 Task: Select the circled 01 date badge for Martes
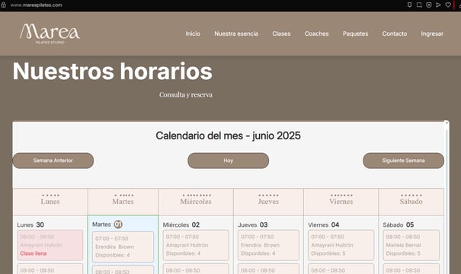click(x=118, y=225)
